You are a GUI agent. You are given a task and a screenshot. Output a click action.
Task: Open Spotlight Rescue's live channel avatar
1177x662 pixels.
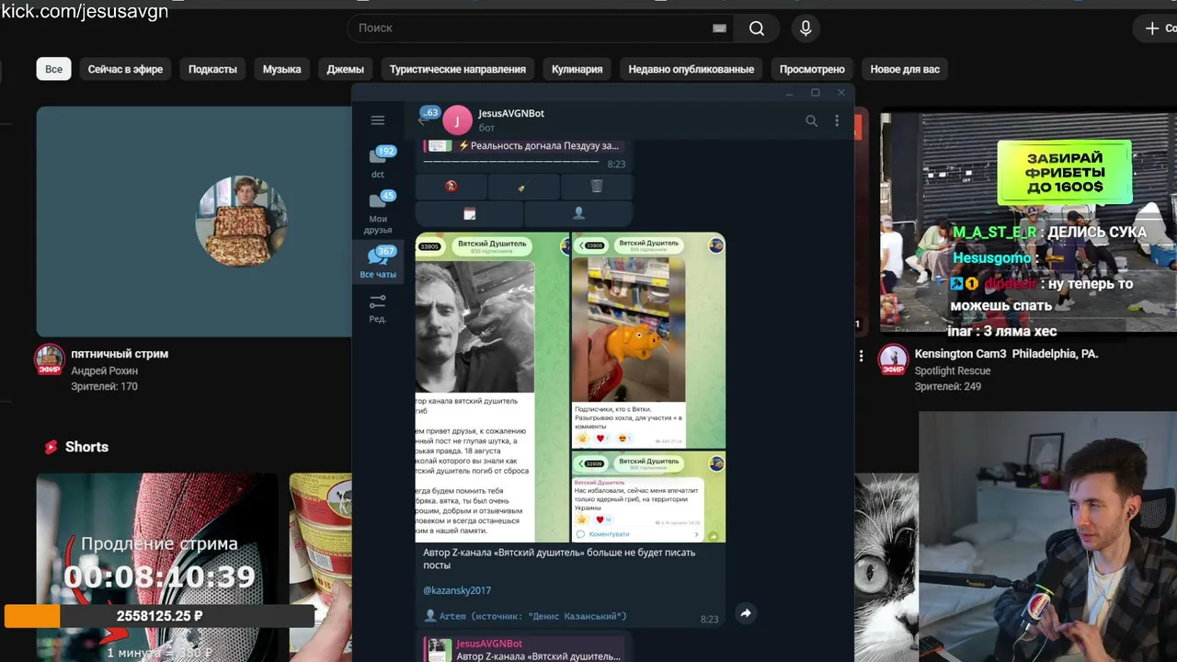pyautogui.click(x=893, y=360)
